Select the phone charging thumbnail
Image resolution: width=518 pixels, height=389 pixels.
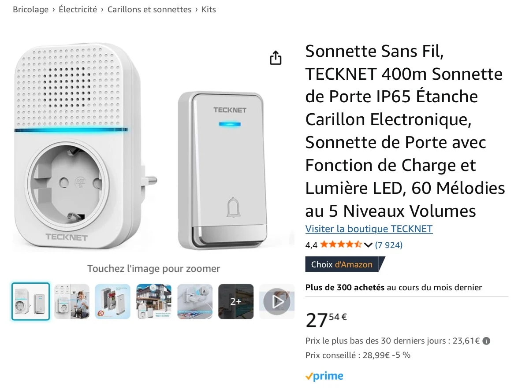(x=195, y=301)
